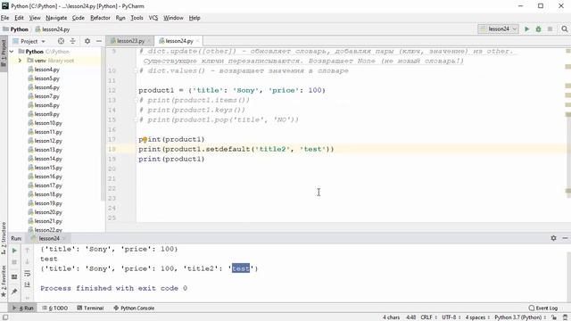Screen dimensions: 571x321
Task: Click the Python breadcrumb in navigation bar
Action: (x=15, y=29)
